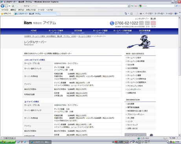
Task: Open the ファイル(F) menu
Action: click(x=5, y=10)
